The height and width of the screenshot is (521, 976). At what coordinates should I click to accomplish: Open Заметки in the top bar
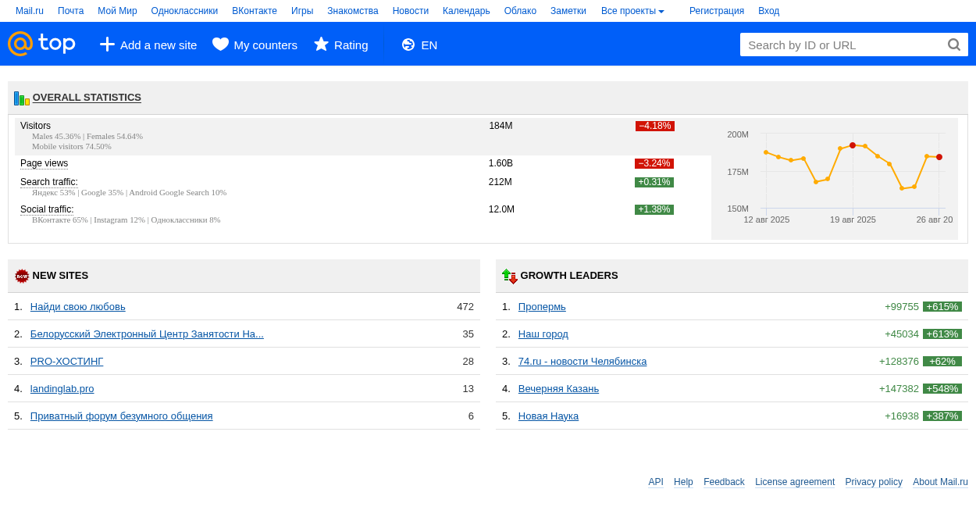568,11
